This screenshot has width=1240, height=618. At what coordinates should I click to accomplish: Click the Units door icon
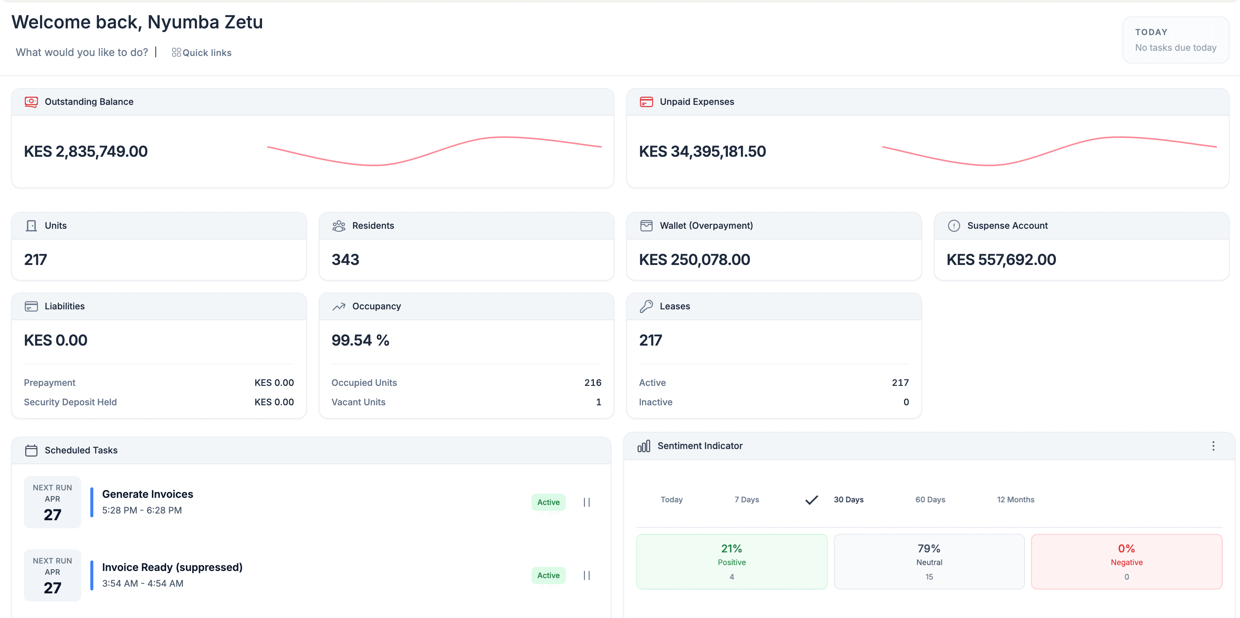click(x=31, y=225)
